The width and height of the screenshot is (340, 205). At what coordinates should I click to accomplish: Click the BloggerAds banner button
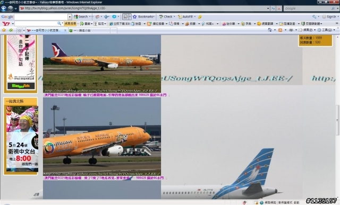click(21, 86)
